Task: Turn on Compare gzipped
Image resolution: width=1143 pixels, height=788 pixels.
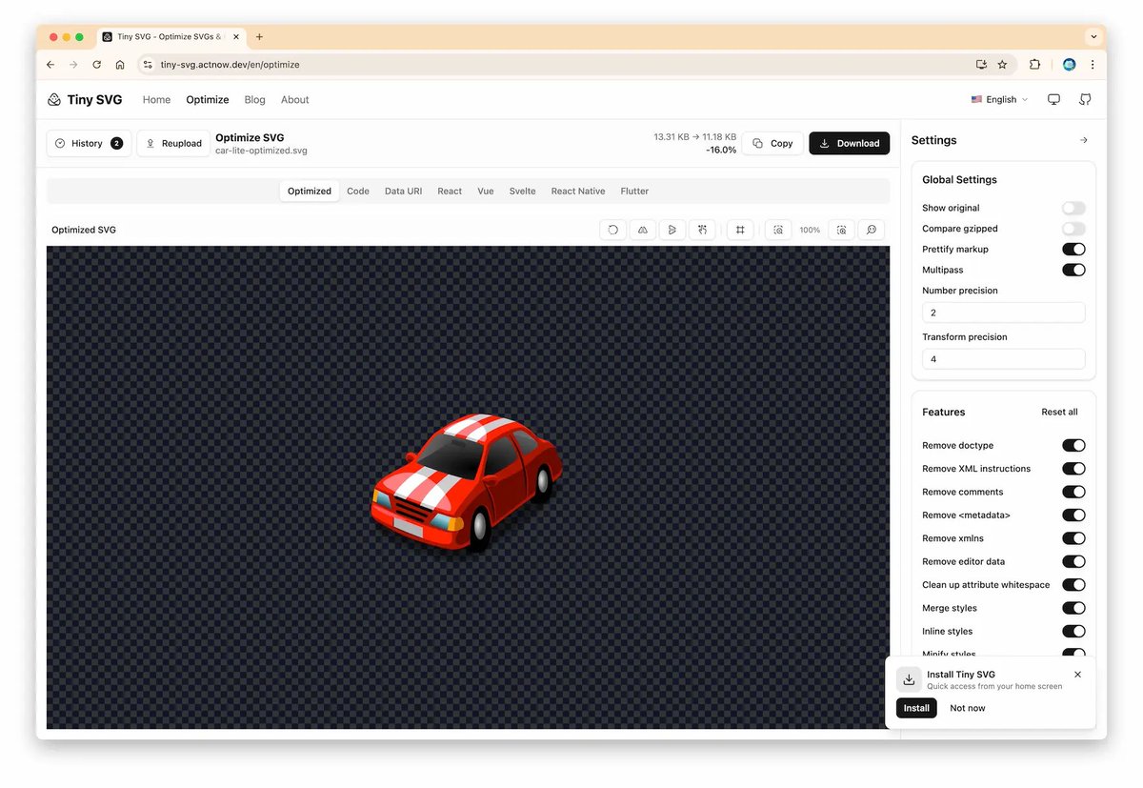Action: tap(1073, 228)
